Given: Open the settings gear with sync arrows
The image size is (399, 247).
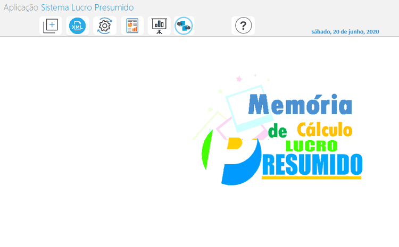Looking at the screenshot, I should (x=105, y=25).
